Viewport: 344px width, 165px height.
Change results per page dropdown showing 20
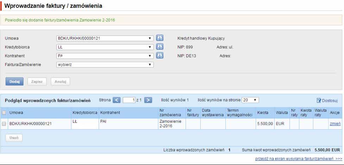[250, 100]
